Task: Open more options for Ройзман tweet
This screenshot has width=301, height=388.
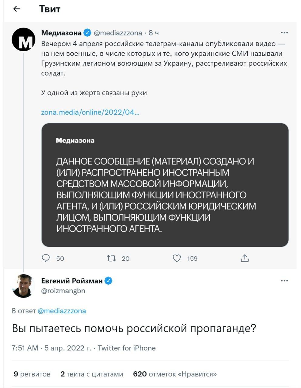Action: coord(284,281)
